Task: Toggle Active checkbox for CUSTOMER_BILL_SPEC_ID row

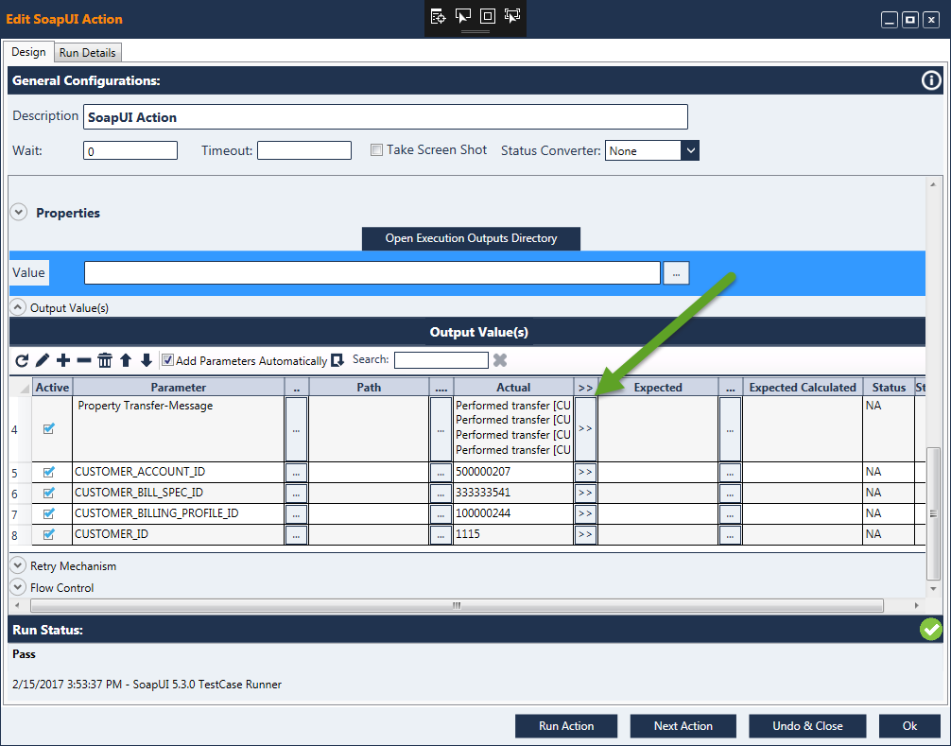Action: [x=49, y=493]
